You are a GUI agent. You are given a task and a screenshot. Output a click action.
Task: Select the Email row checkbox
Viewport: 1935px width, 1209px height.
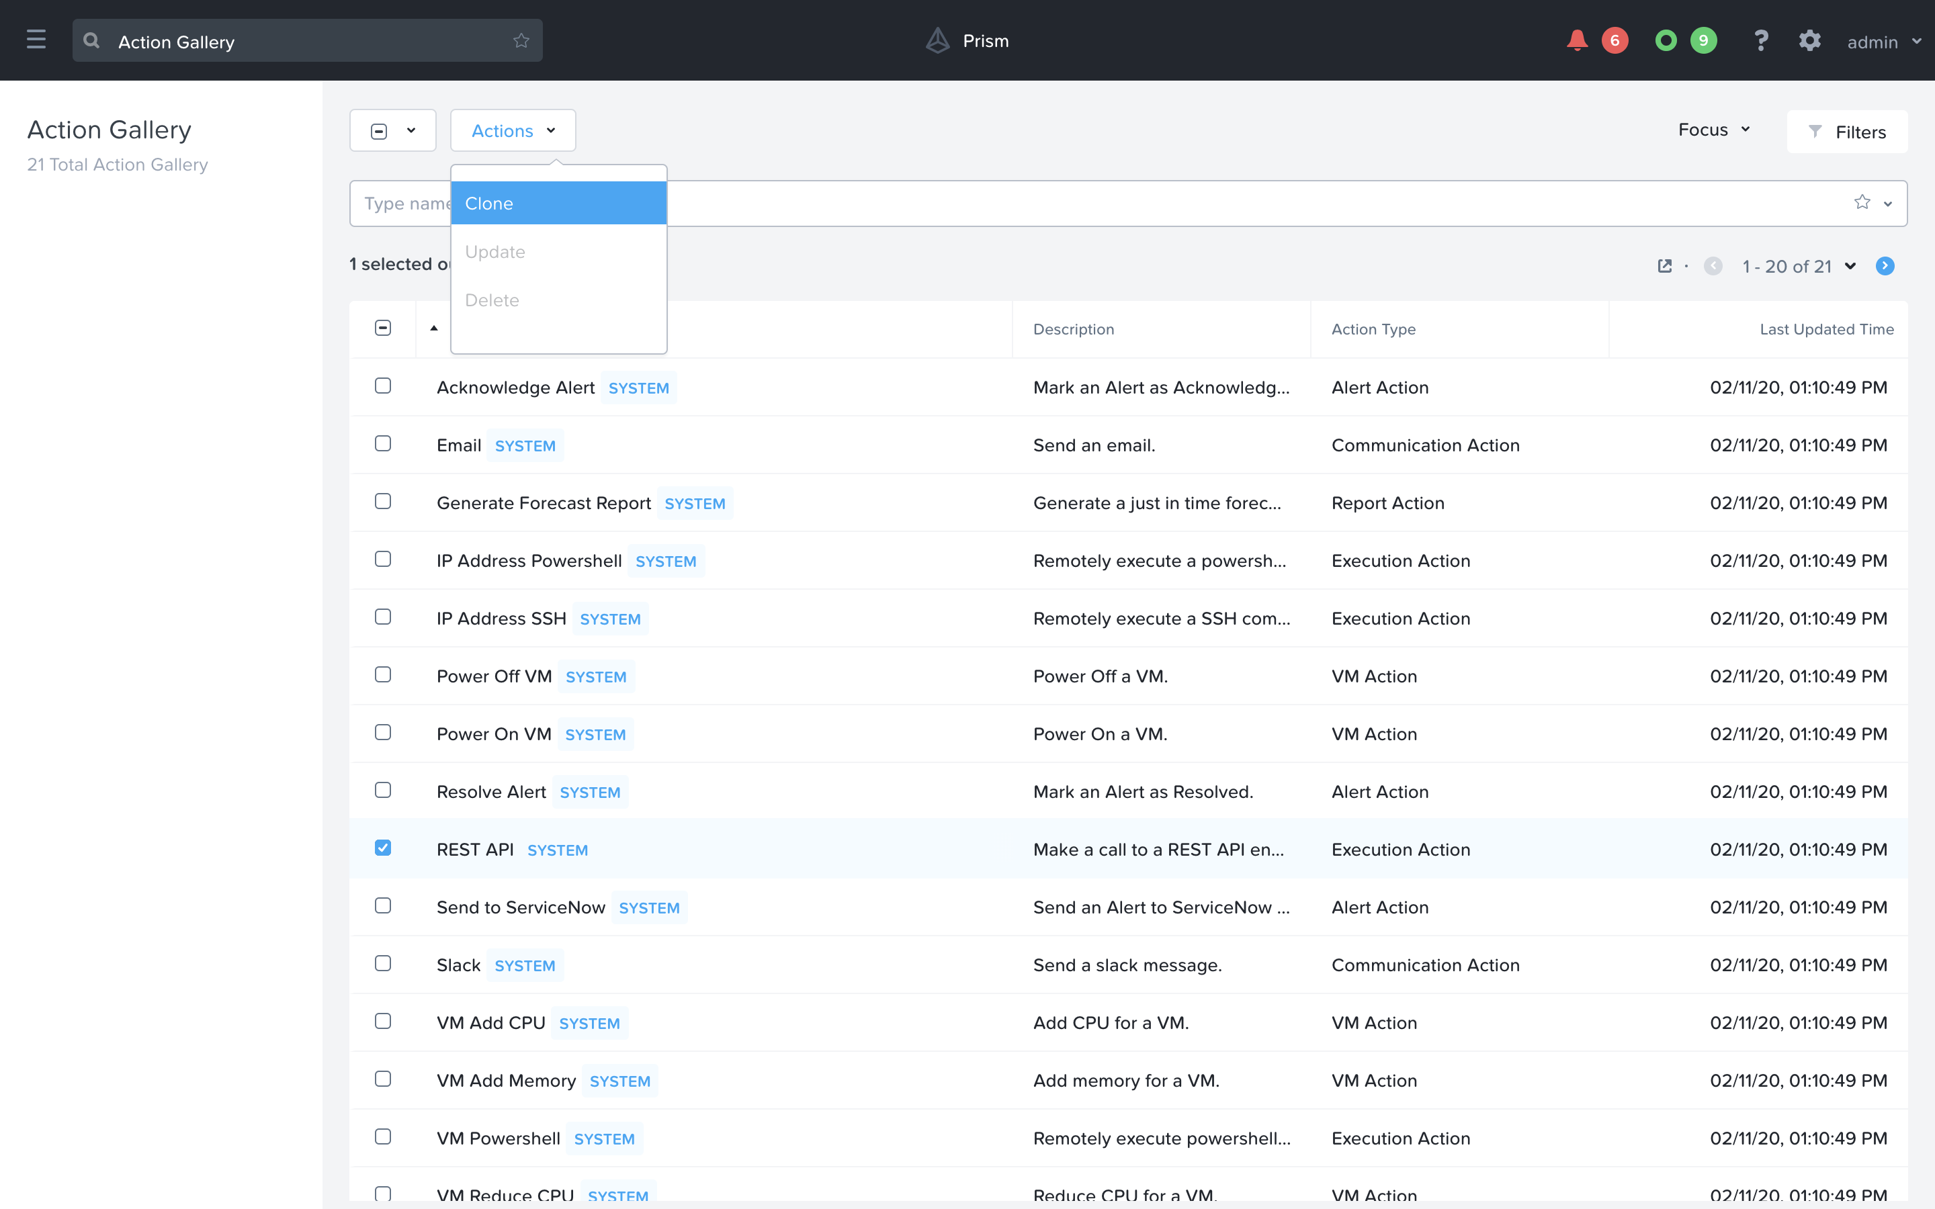383,443
